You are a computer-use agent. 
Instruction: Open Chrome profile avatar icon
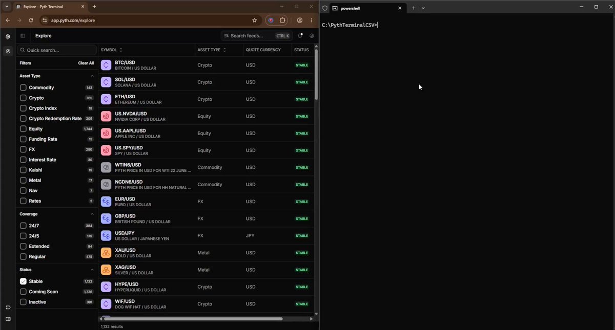coord(300,20)
